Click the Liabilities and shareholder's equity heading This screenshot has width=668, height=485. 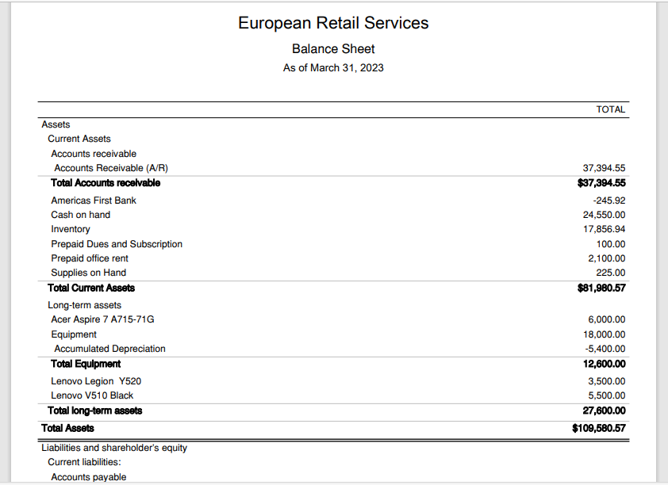click(114, 448)
